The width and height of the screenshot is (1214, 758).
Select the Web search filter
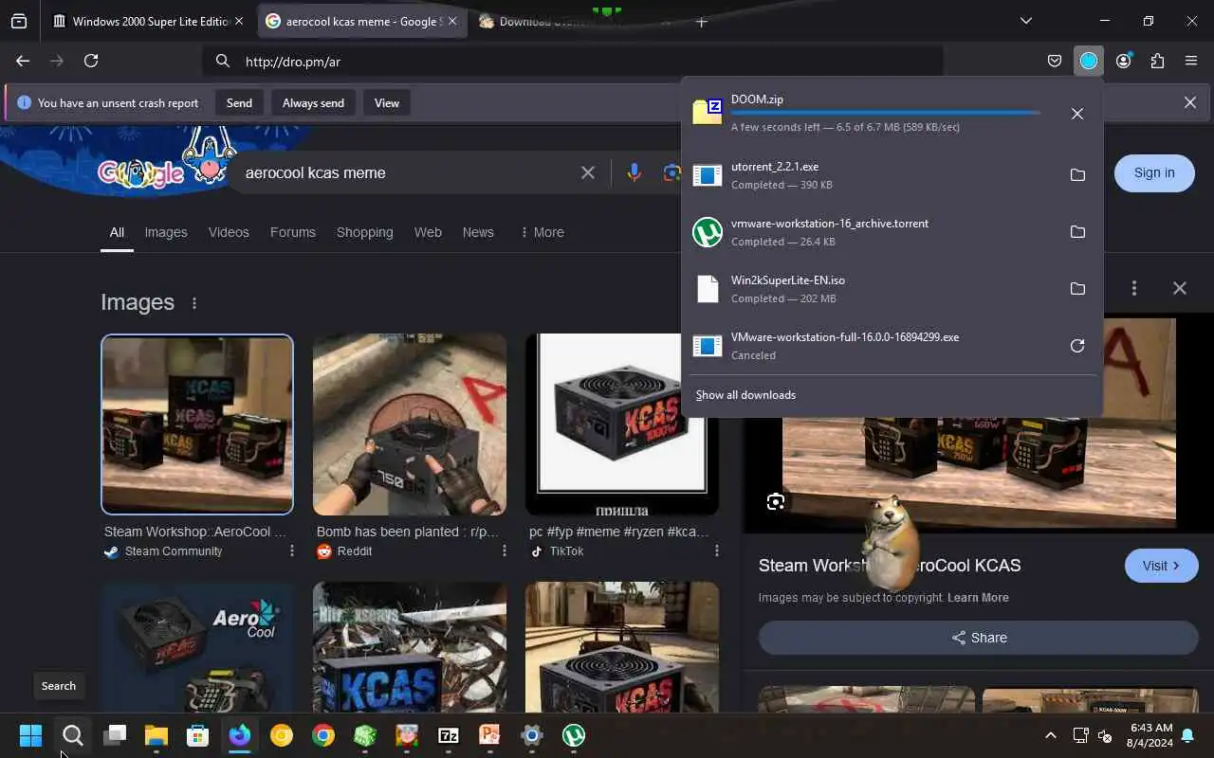[428, 232]
